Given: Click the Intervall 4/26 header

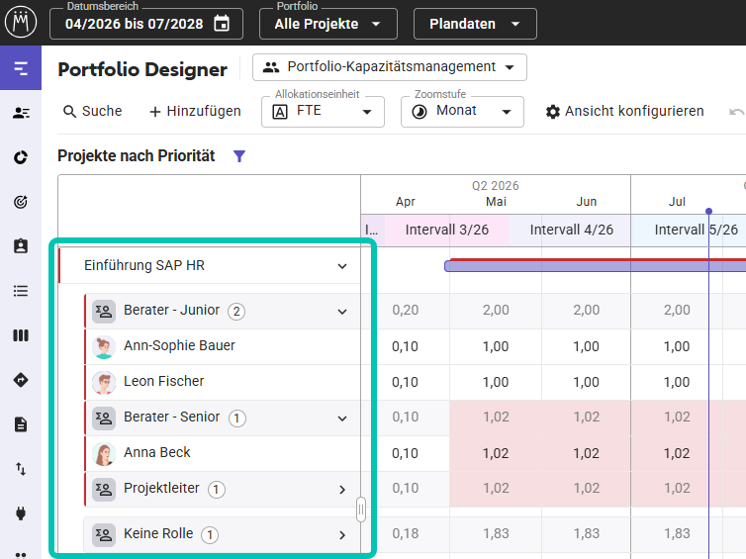Looking at the screenshot, I should (x=572, y=230).
